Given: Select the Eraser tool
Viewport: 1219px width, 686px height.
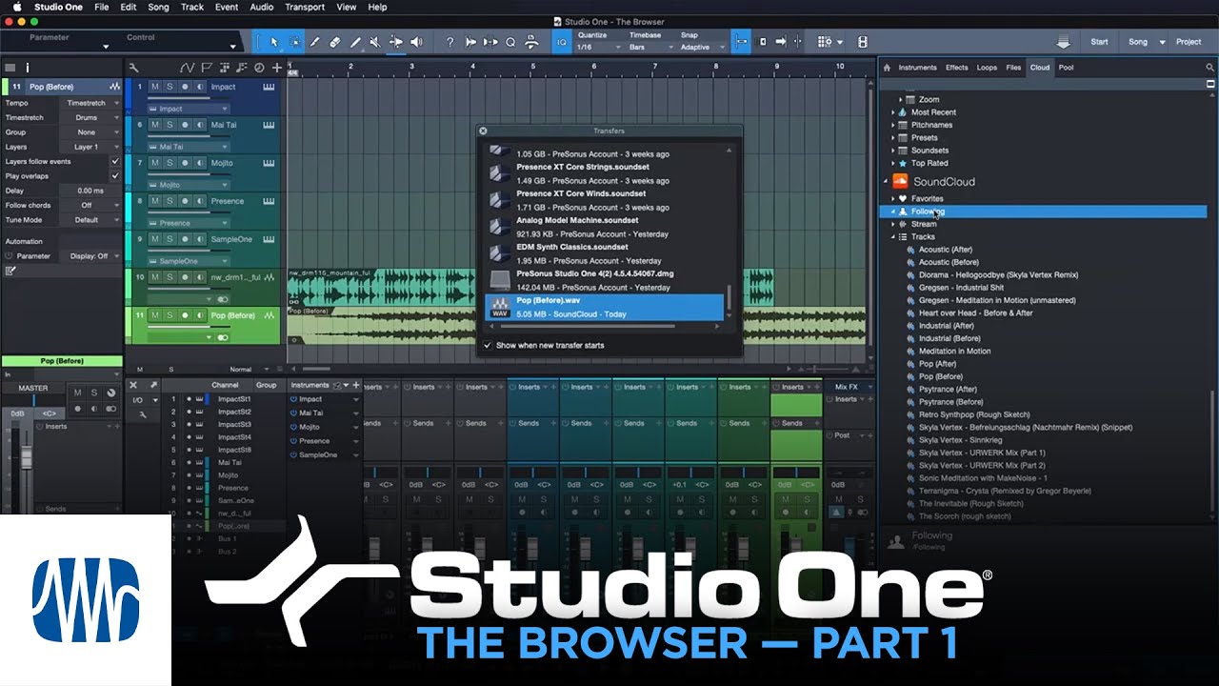Looking at the screenshot, I should [x=335, y=42].
